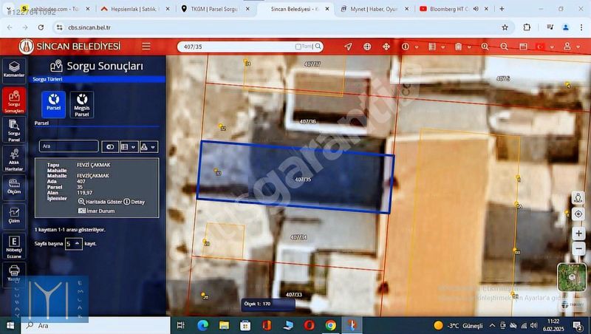Open Altlık Haritalar basemap selector
The width and height of the screenshot is (591, 334).
coord(14,160)
